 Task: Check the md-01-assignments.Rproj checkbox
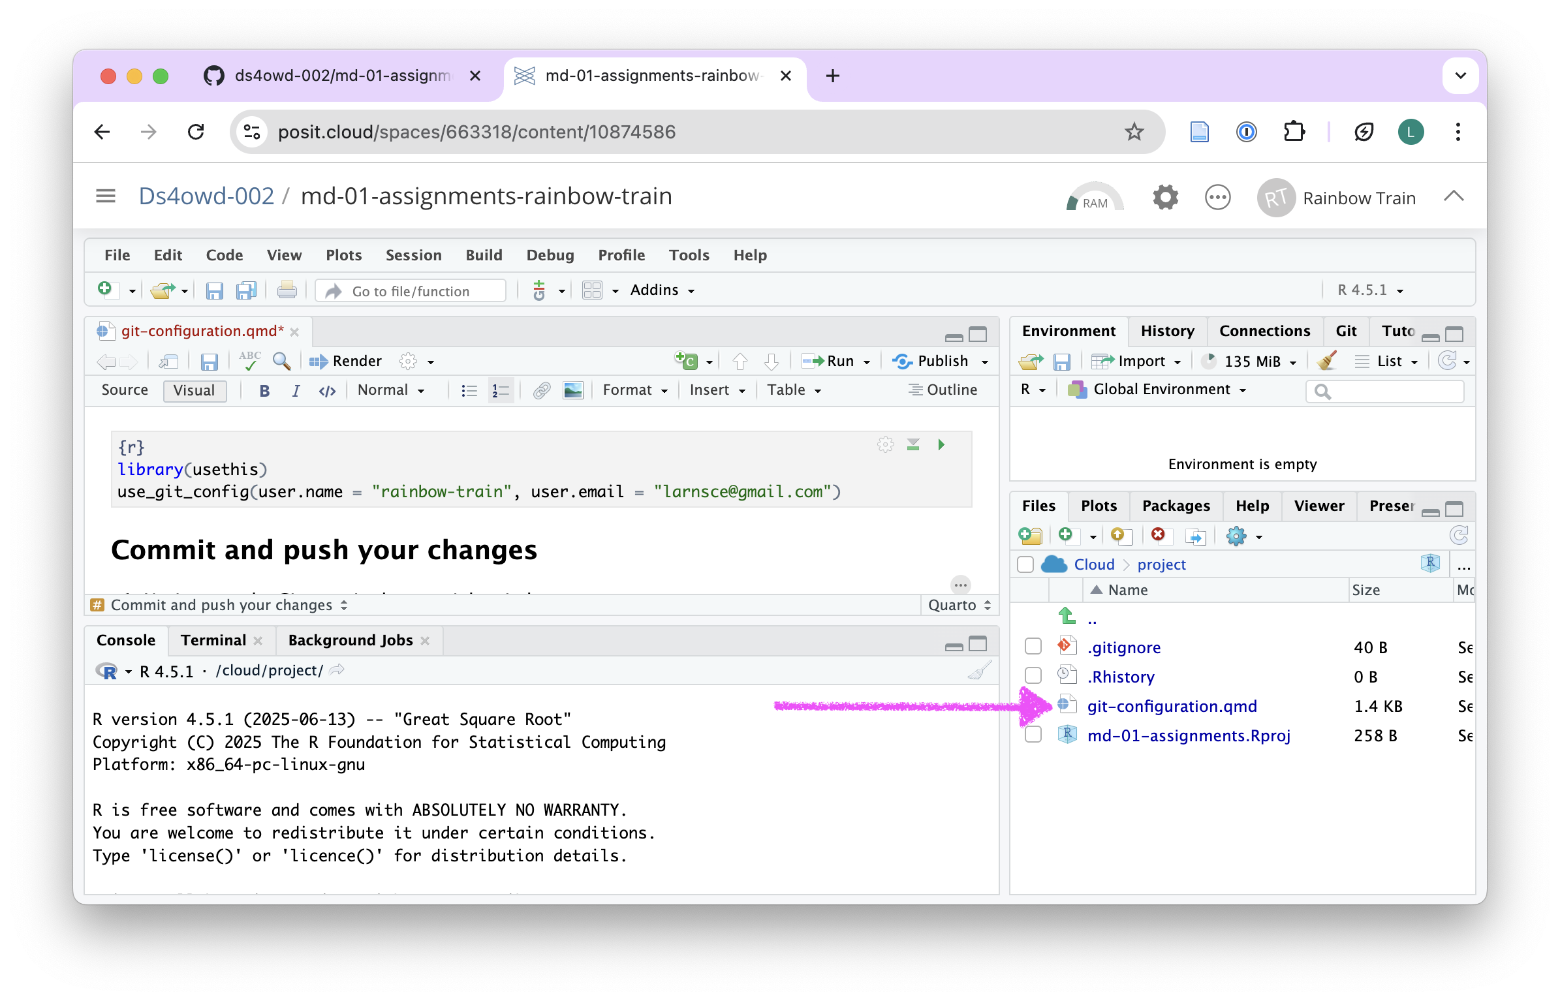click(x=1033, y=735)
